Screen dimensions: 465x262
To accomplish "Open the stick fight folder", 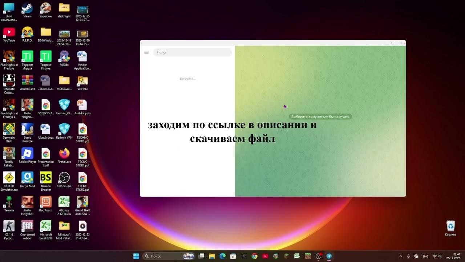I will click(x=64, y=10).
